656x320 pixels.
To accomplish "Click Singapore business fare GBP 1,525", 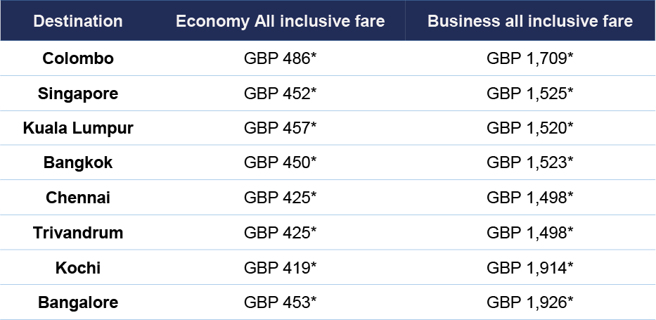I will pyautogui.click(x=529, y=94).
